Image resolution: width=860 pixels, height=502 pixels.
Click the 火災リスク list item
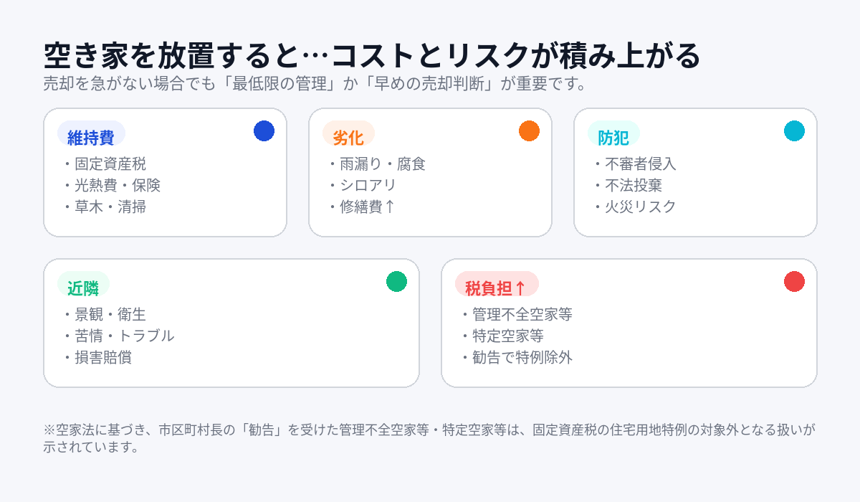[x=640, y=207]
